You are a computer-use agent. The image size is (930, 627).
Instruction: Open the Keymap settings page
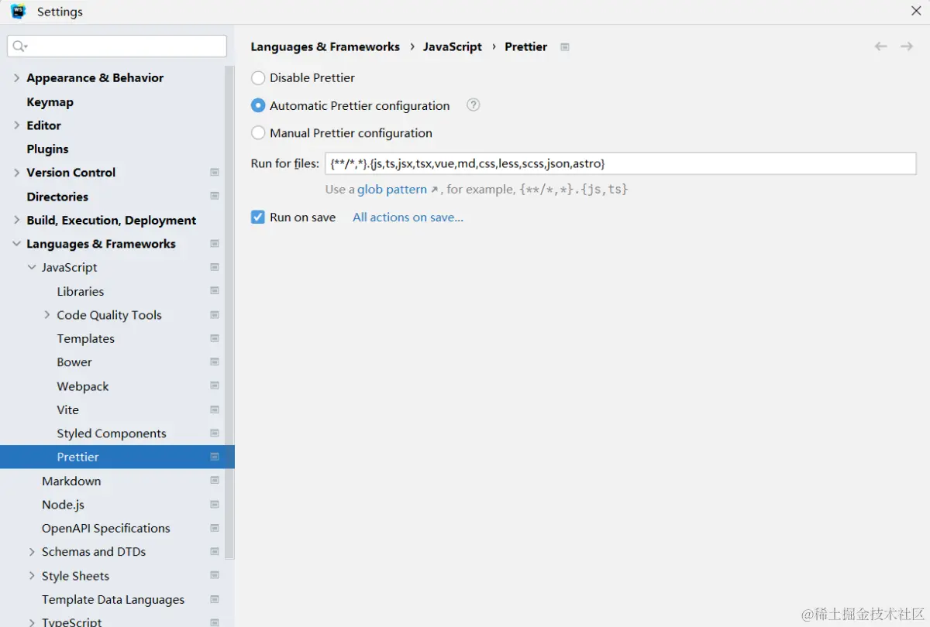tap(50, 102)
